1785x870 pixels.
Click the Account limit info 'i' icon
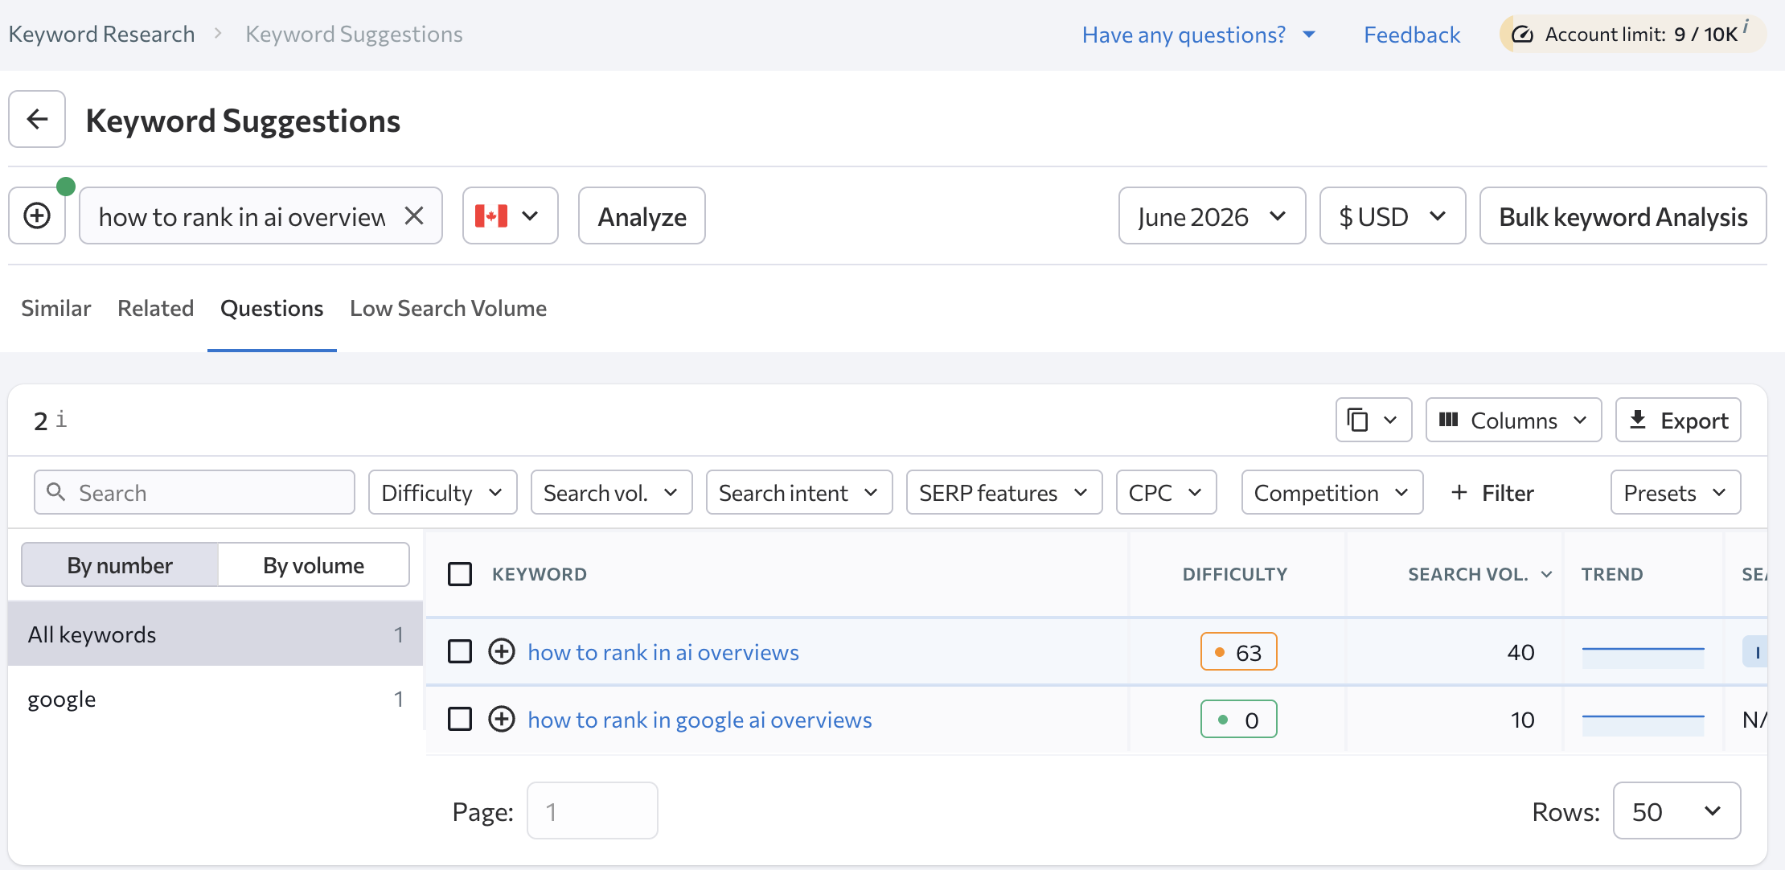[x=1746, y=27]
